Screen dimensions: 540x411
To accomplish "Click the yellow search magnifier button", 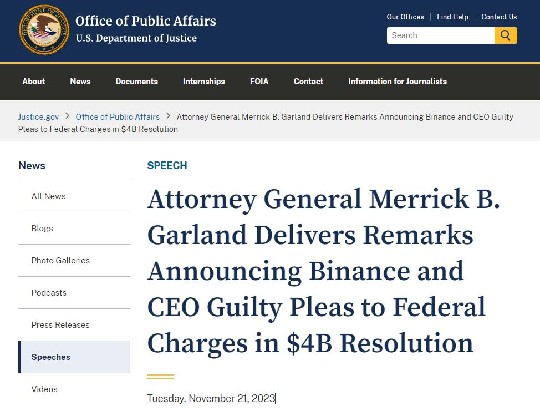I will pos(506,35).
